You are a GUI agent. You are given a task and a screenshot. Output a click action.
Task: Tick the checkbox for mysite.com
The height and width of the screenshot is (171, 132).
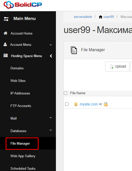(x=67, y=104)
